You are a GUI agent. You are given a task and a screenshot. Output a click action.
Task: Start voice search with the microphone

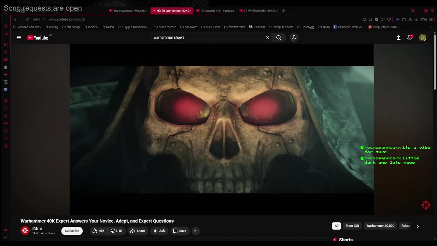294,38
